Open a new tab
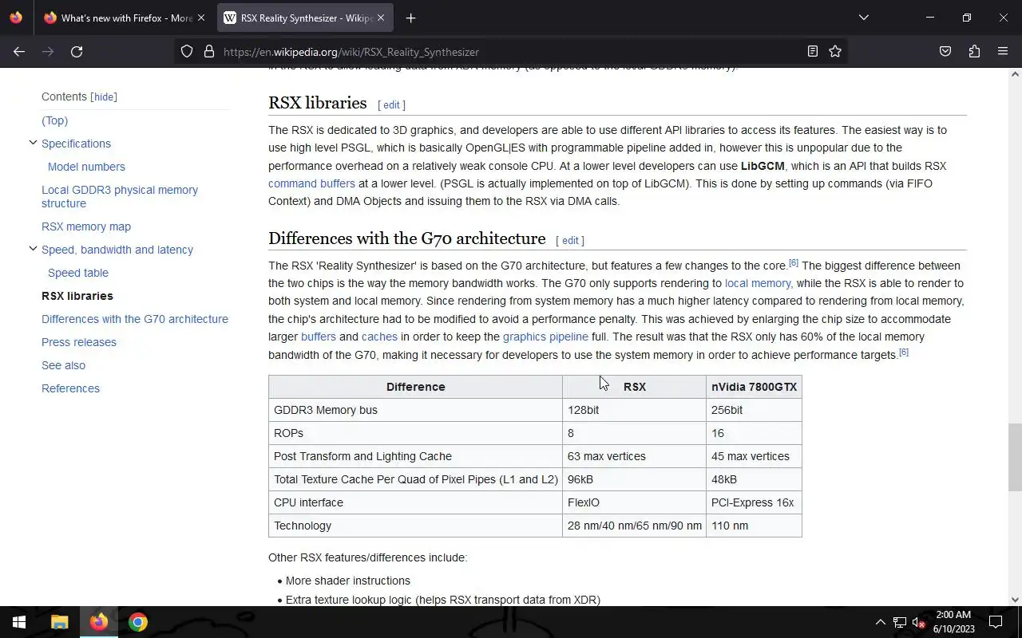This screenshot has width=1022, height=638. tap(410, 18)
